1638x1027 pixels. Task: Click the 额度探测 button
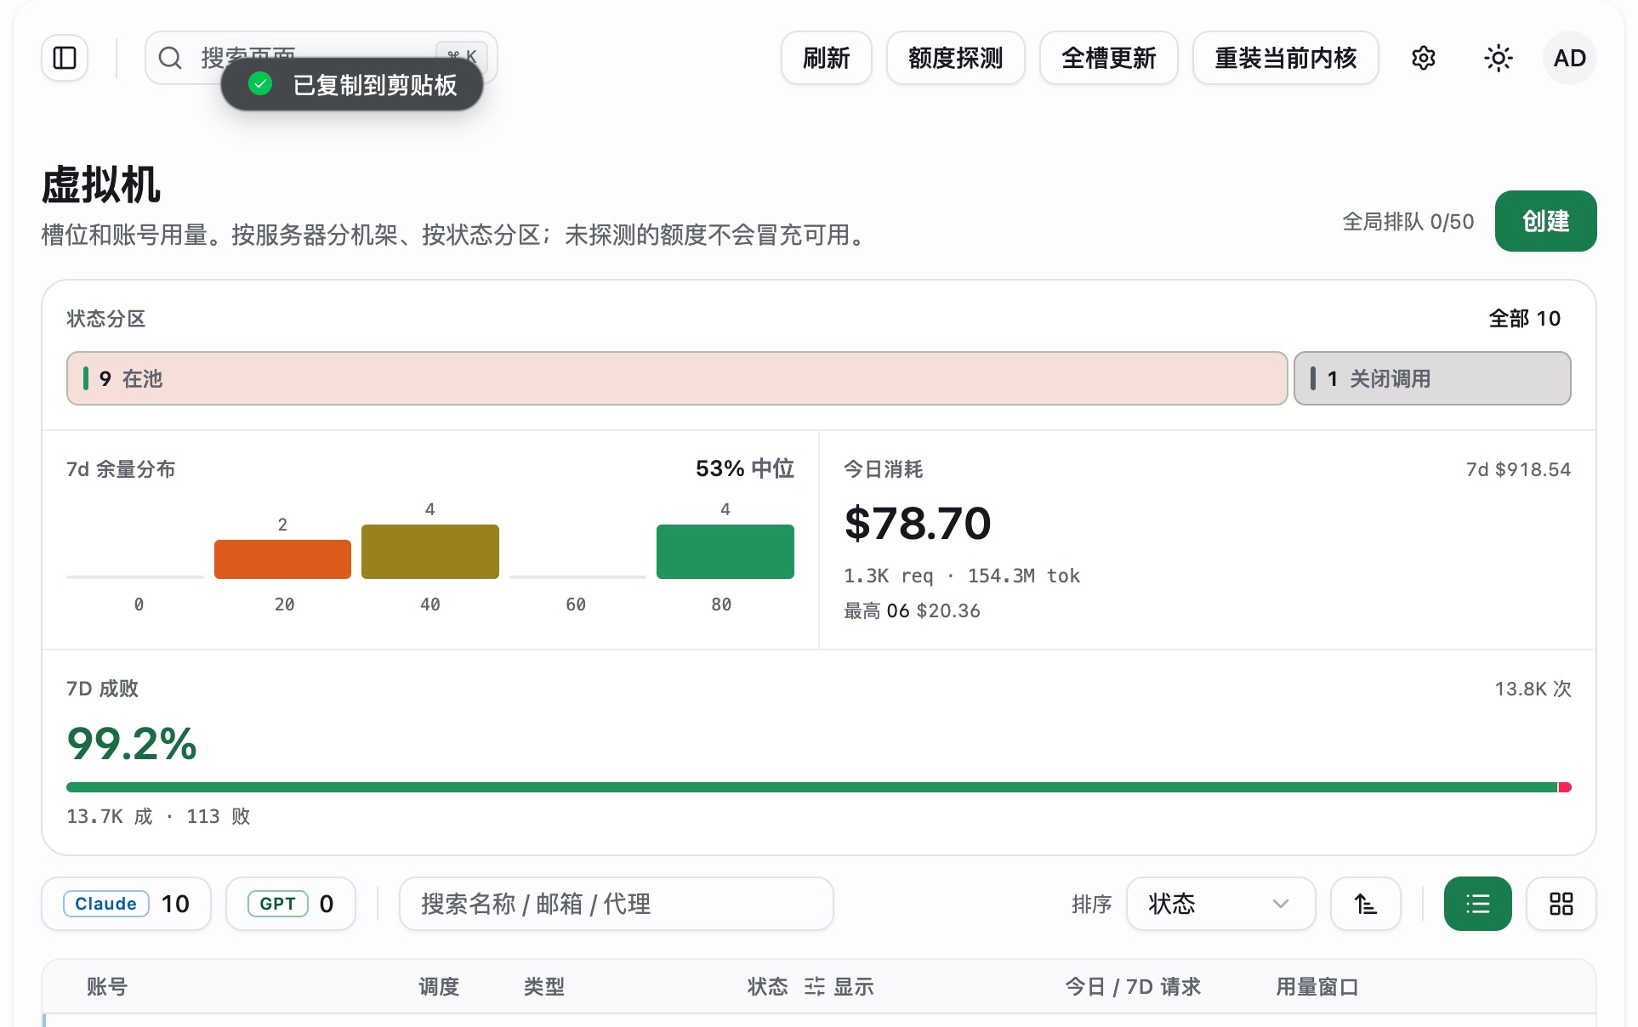(x=956, y=58)
